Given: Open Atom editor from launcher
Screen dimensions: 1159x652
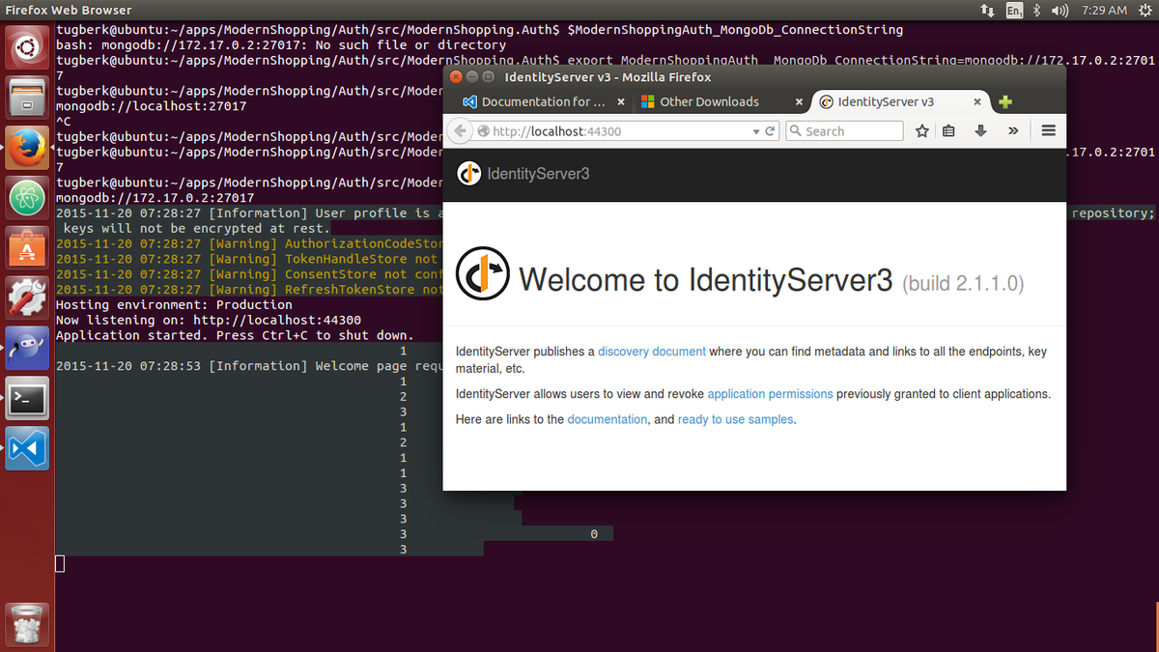Looking at the screenshot, I should click(27, 197).
